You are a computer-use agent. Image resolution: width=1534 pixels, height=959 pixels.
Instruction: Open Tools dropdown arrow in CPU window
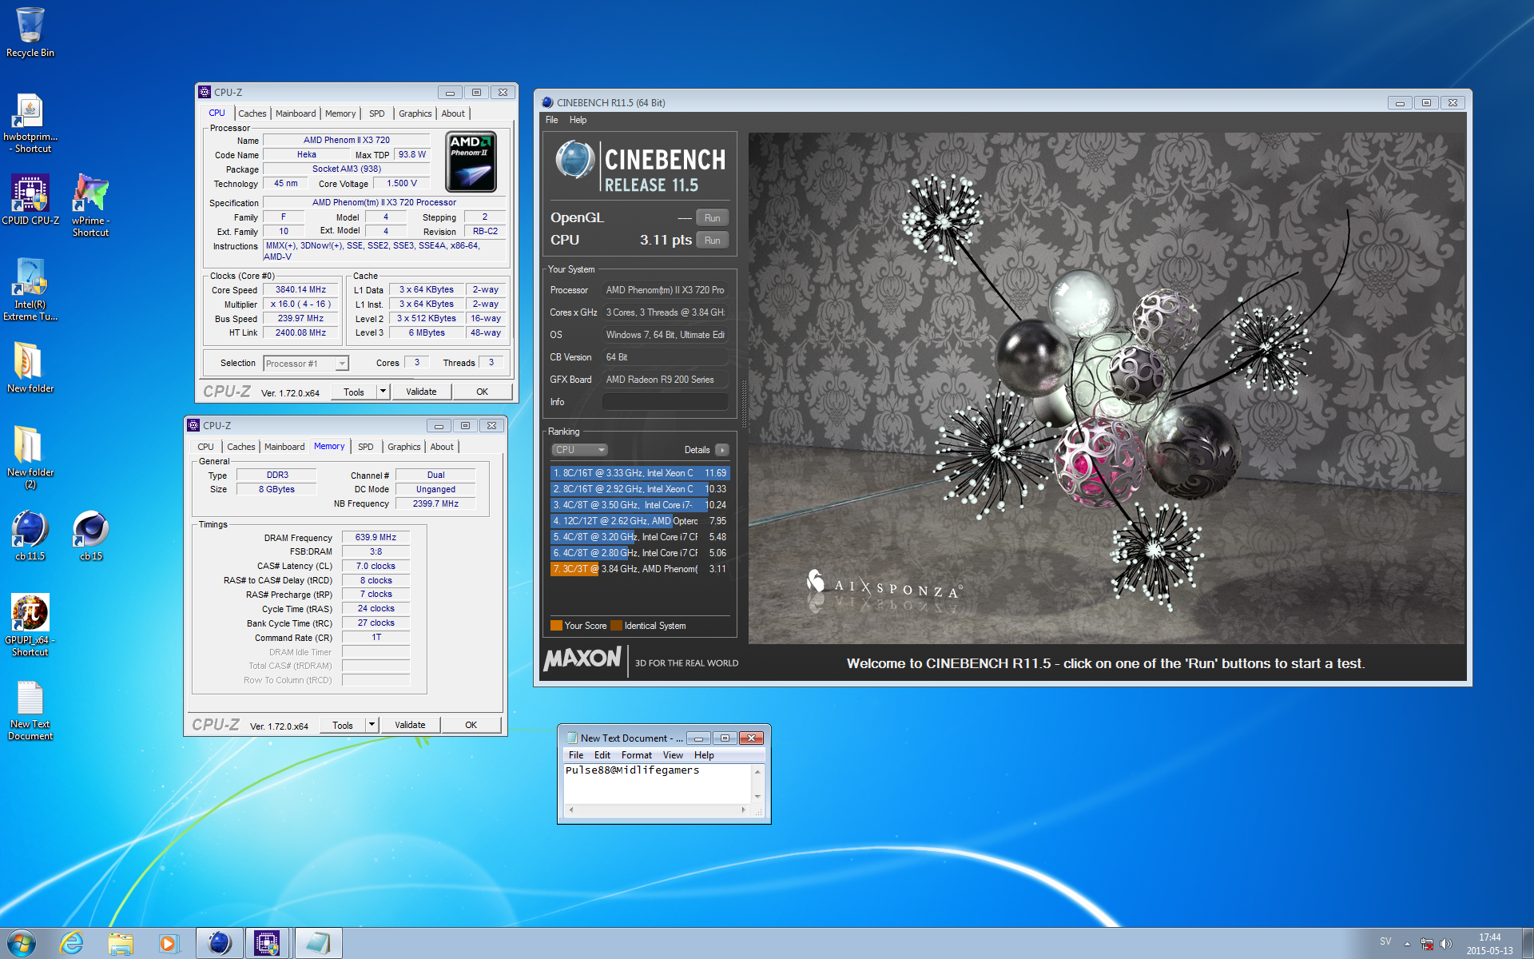pos(383,392)
